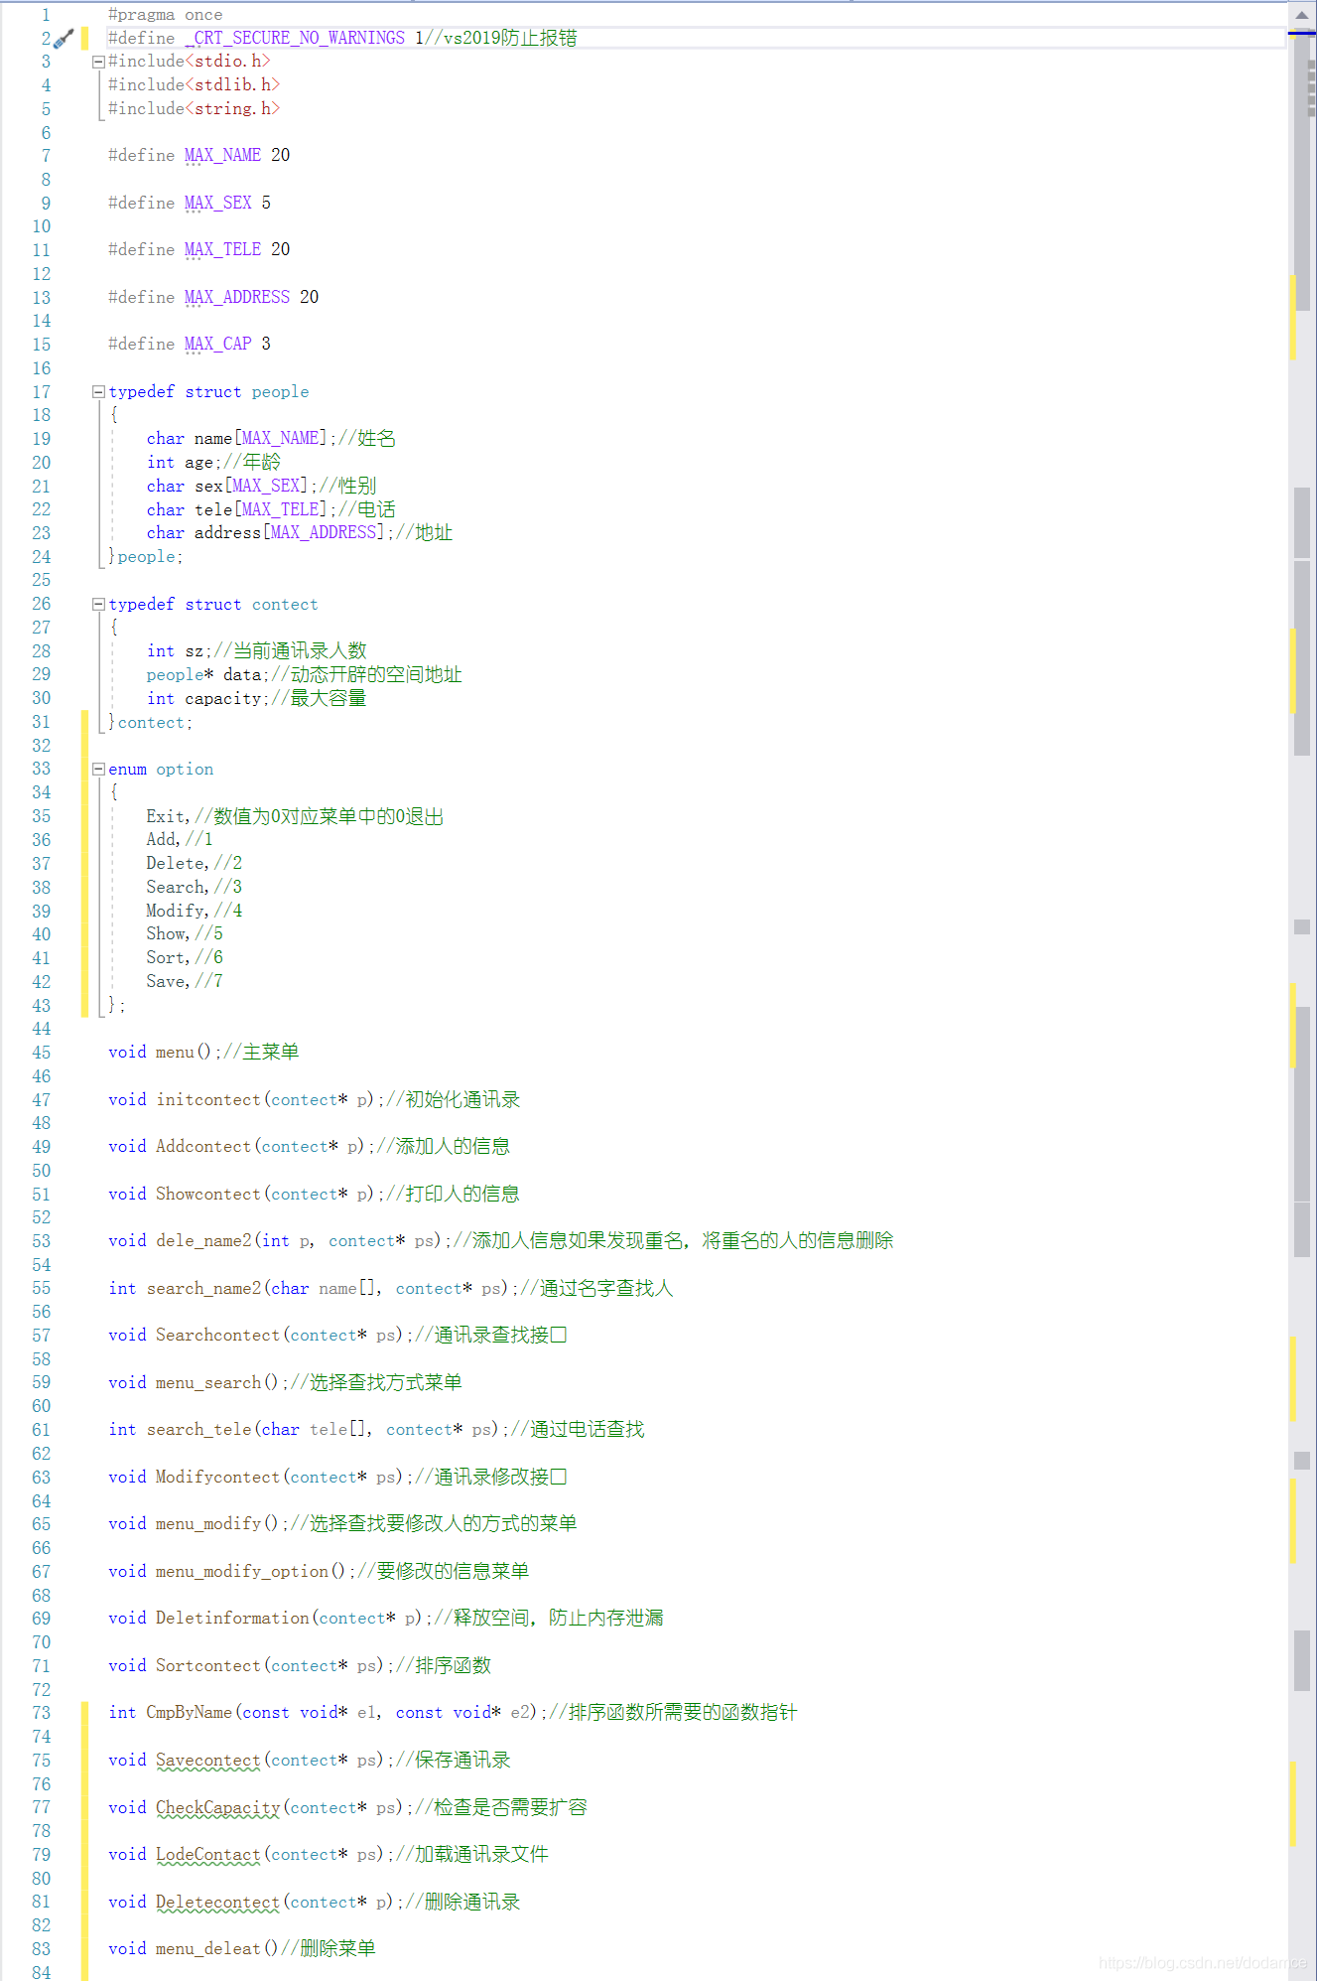Image resolution: width=1317 pixels, height=1981 pixels.
Task: Click the underlined LodeContact function name
Action: pyautogui.click(x=208, y=1855)
